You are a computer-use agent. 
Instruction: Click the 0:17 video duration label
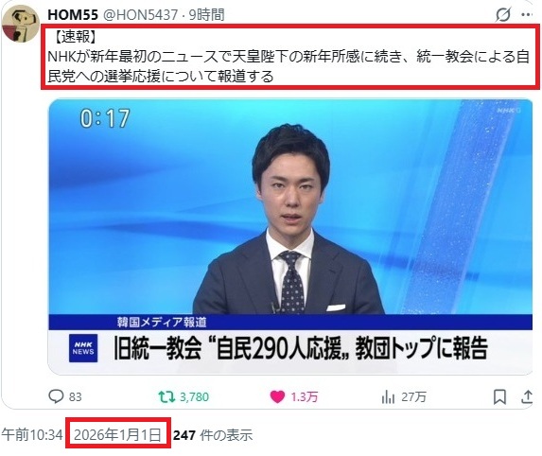(x=105, y=118)
